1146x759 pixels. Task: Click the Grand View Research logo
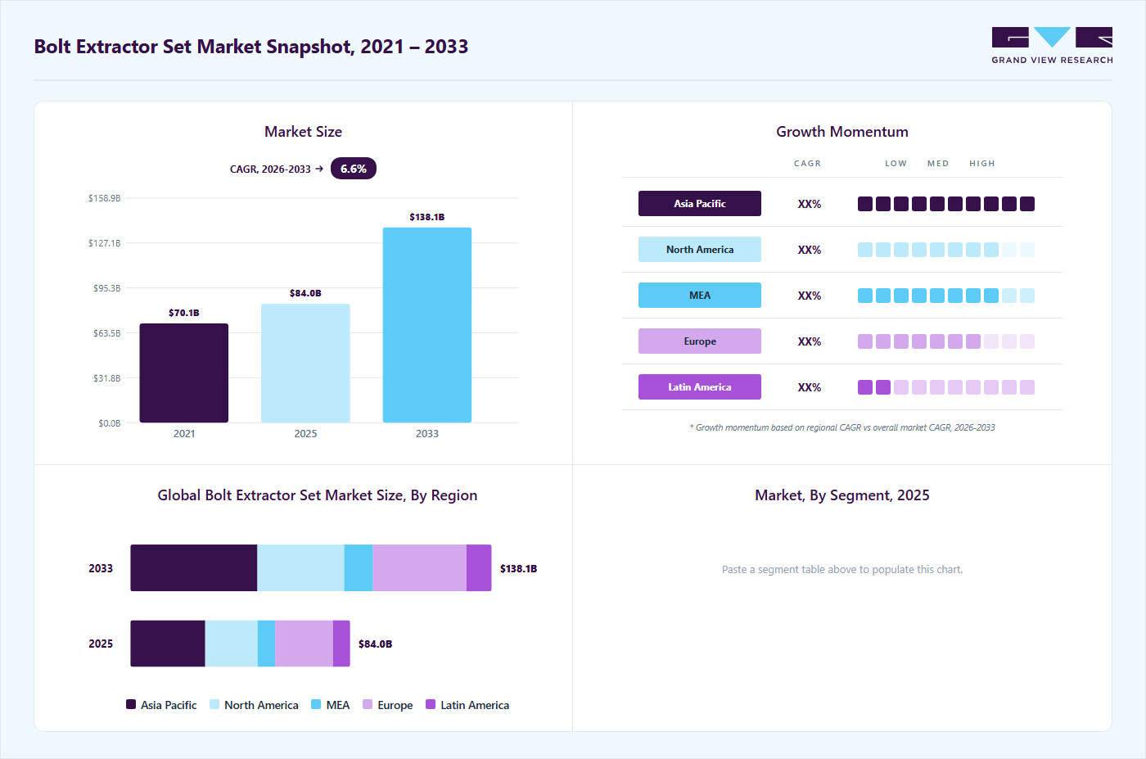click(x=1052, y=46)
